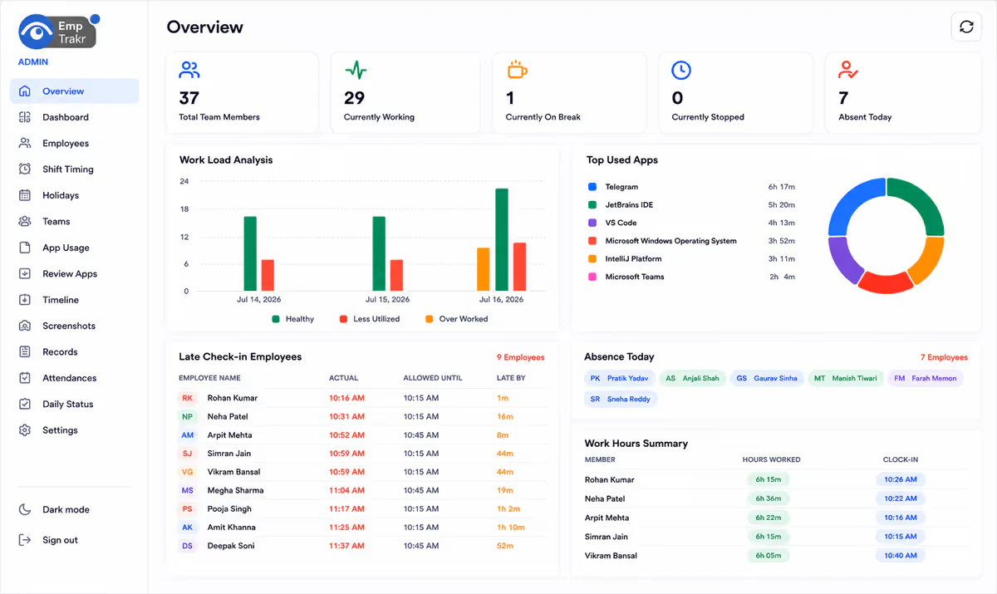This screenshot has height=594, width=997.
Task: Click the Teams group icon
Action: point(25,221)
